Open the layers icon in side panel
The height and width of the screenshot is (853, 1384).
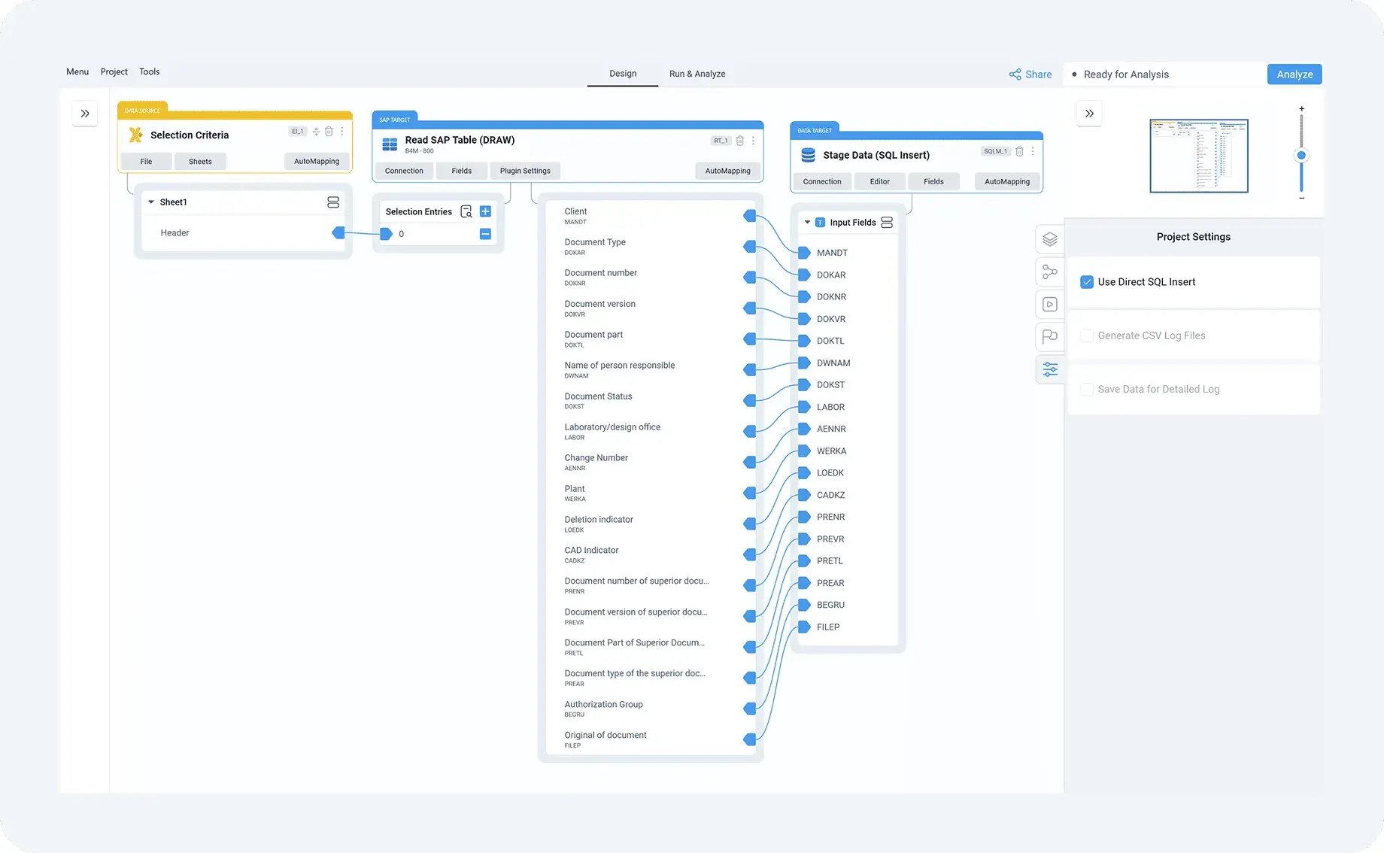click(x=1050, y=239)
